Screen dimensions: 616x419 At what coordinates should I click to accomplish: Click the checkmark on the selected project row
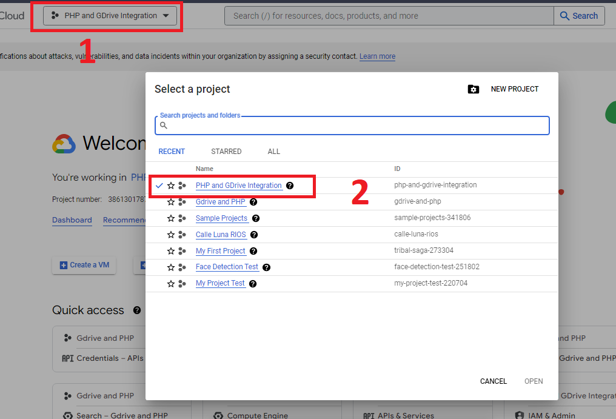159,186
